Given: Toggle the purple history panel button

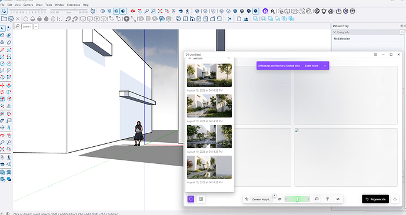Looking at the screenshot, I should (x=191, y=199).
